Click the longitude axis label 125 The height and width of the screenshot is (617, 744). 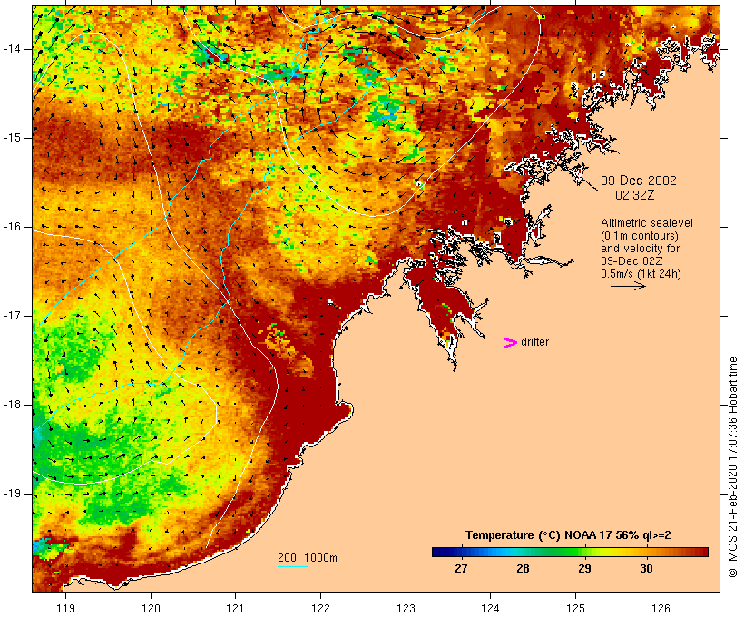pyautogui.click(x=576, y=608)
